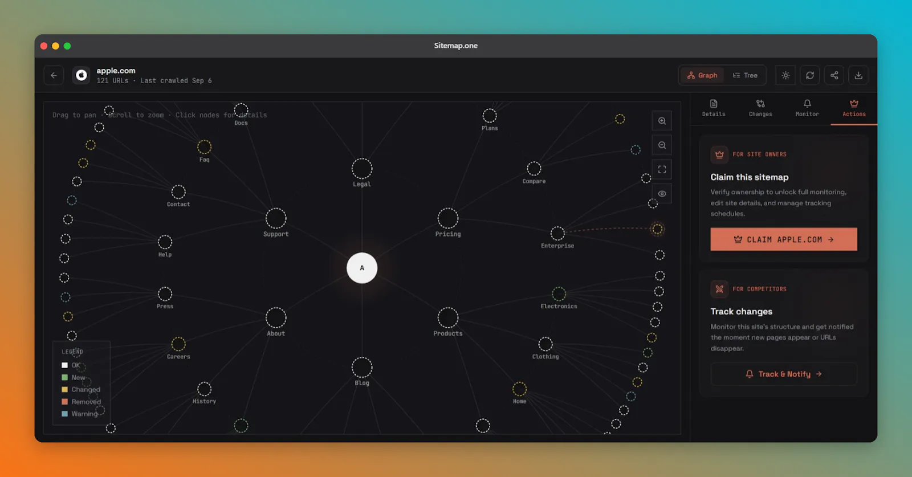
Task: Download the sitemap export
Action: coord(858,75)
